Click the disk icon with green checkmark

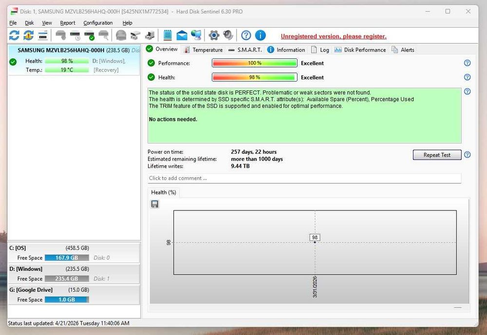(x=90, y=35)
